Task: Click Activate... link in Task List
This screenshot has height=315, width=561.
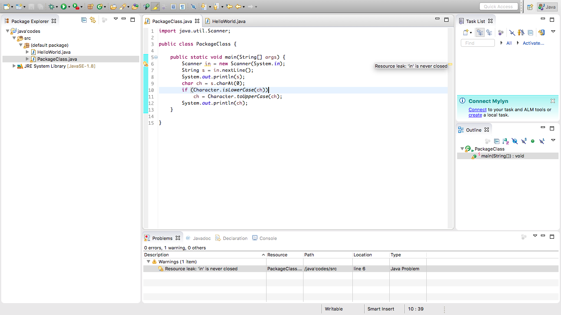Action: (x=533, y=43)
